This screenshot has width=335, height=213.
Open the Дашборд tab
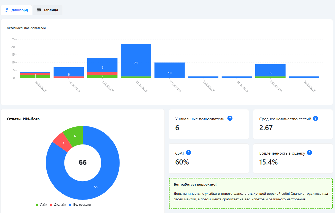tap(16, 10)
